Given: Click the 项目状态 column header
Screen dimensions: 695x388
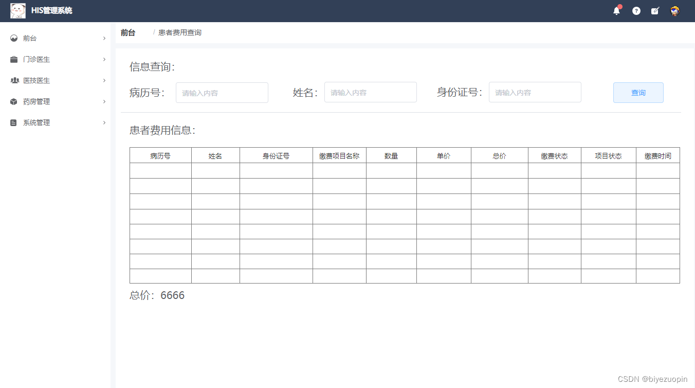Looking at the screenshot, I should point(609,156).
